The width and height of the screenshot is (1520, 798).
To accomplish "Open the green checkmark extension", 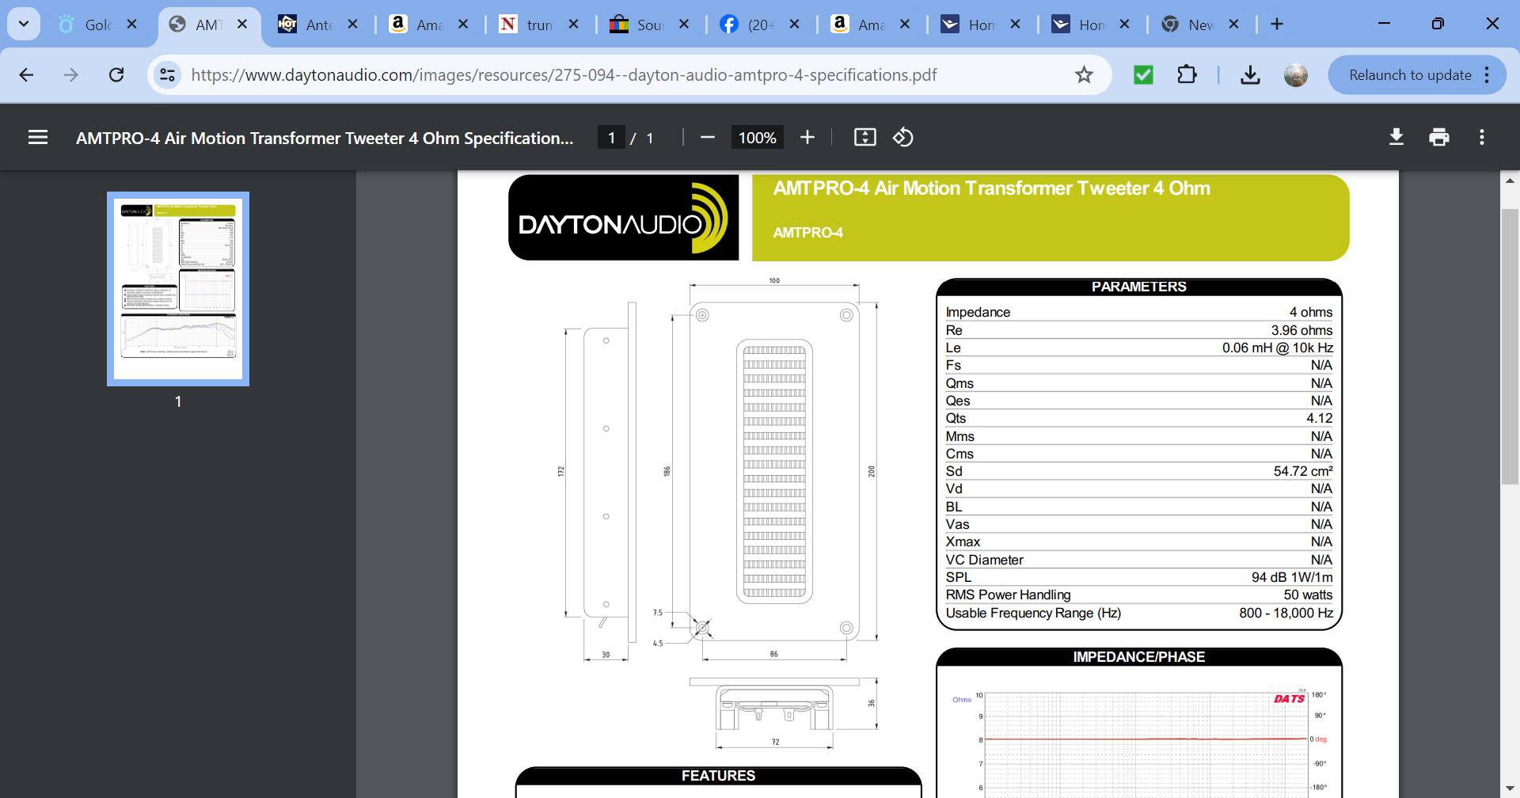I will (1143, 75).
